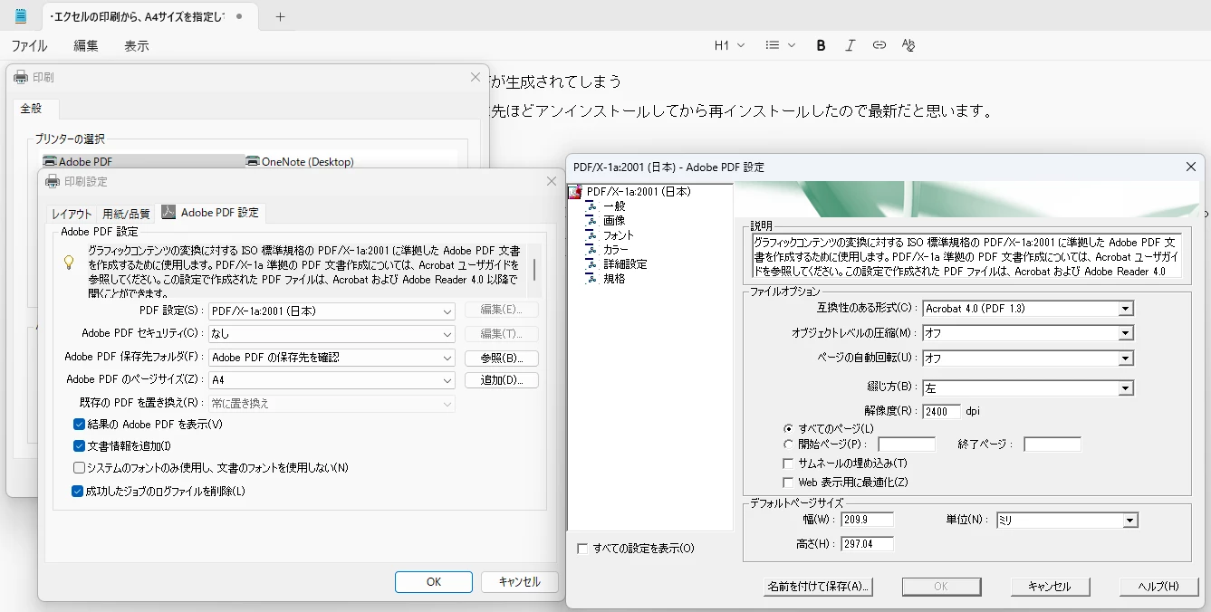Open the オブジェクトレベルの圧縮 dropdown

pos(1028,333)
